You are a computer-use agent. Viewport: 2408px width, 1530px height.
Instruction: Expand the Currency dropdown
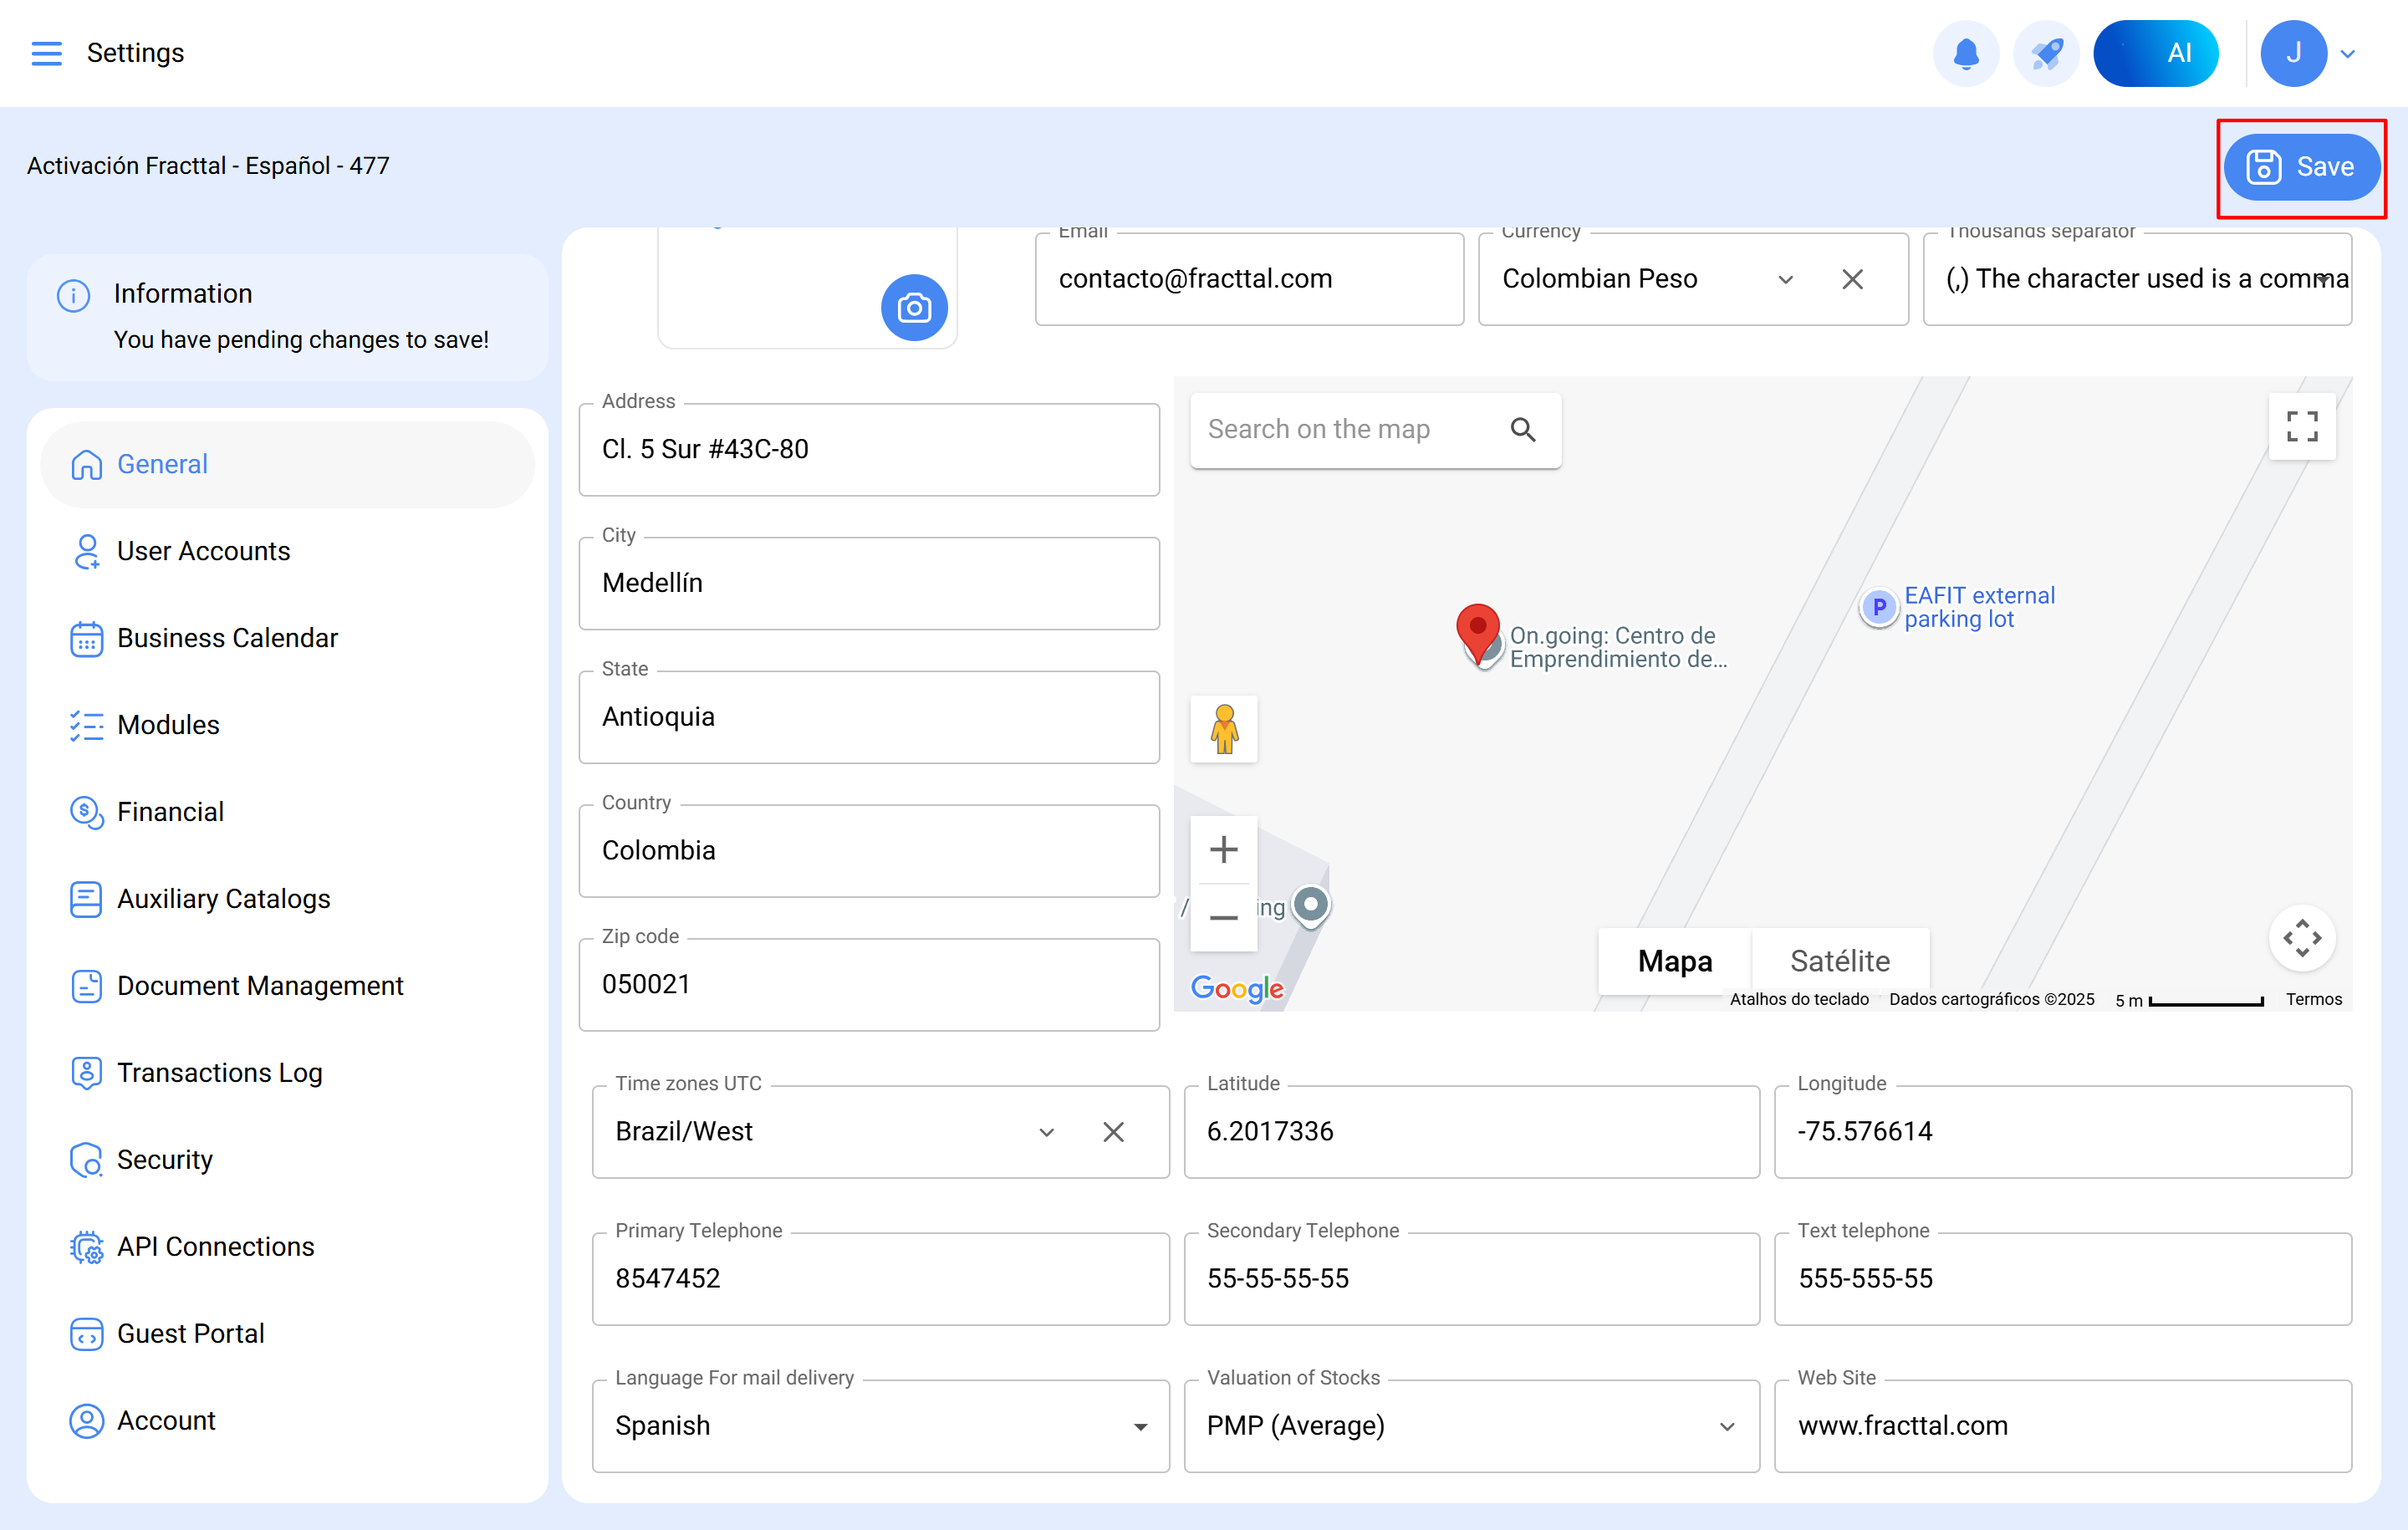coord(1785,279)
